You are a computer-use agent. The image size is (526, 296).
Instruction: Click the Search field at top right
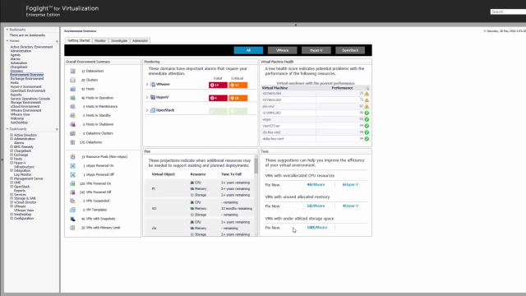pos(508,12)
